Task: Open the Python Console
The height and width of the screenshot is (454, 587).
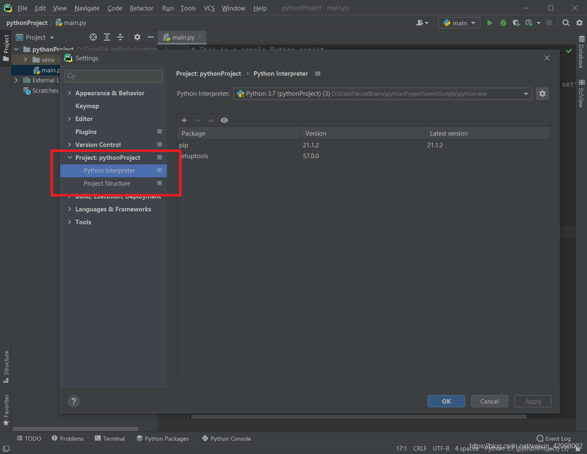Action: coord(226,439)
